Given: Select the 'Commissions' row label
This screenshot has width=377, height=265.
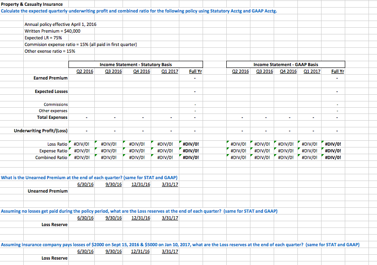Looking at the screenshot, I should coord(56,105).
